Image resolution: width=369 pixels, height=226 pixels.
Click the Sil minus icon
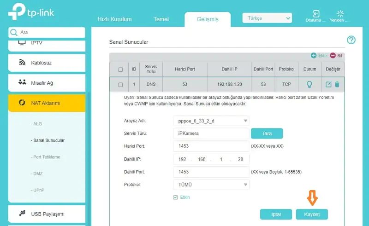333,56
